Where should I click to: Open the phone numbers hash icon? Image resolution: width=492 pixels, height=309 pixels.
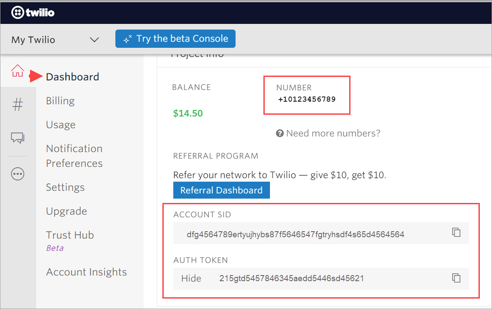pyautogui.click(x=17, y=104)
